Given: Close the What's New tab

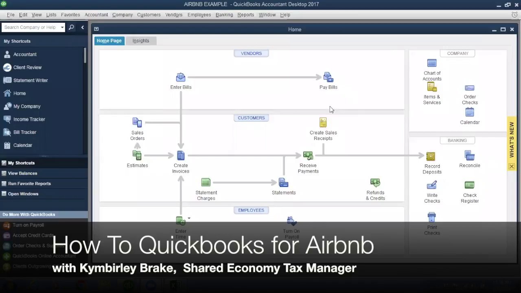Looking at the screenshot, I should (x=512, y=166).
